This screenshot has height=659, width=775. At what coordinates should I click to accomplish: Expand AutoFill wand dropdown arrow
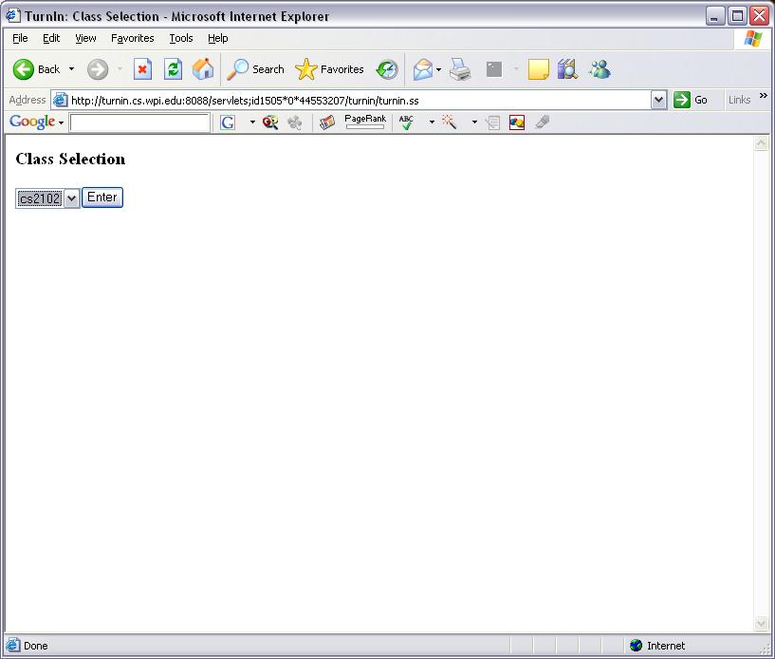coord(474,122)
